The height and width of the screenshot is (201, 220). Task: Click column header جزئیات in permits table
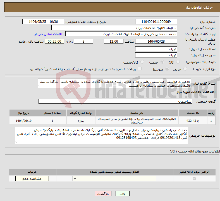(x=32, y=172)
